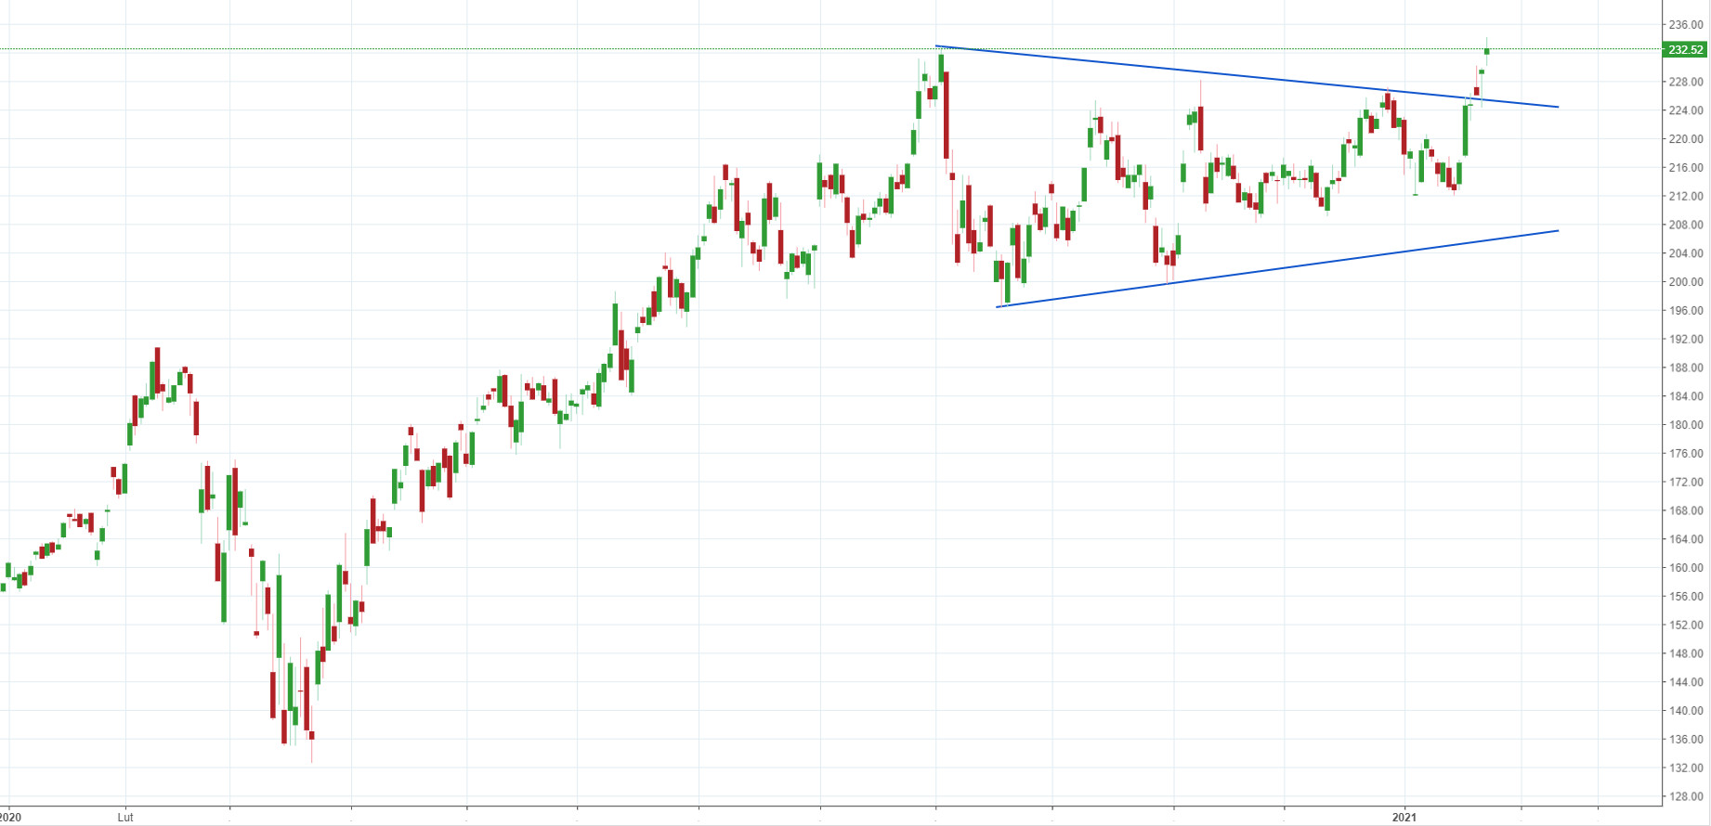Click the 220.00 price axis label

click(1686, 139)
